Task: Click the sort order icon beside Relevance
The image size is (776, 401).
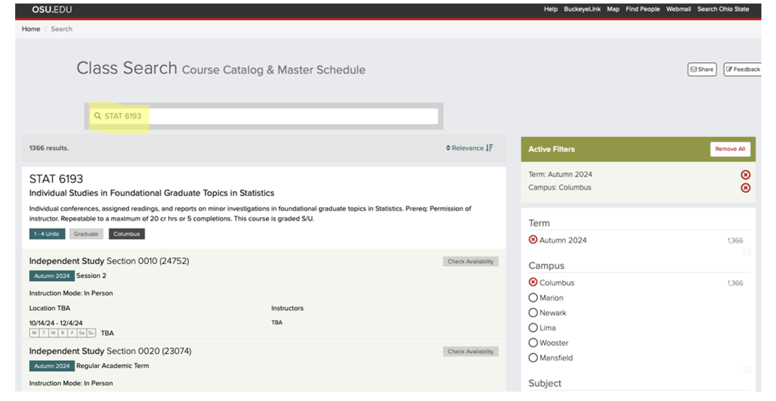Action: [x=489, y=148]
